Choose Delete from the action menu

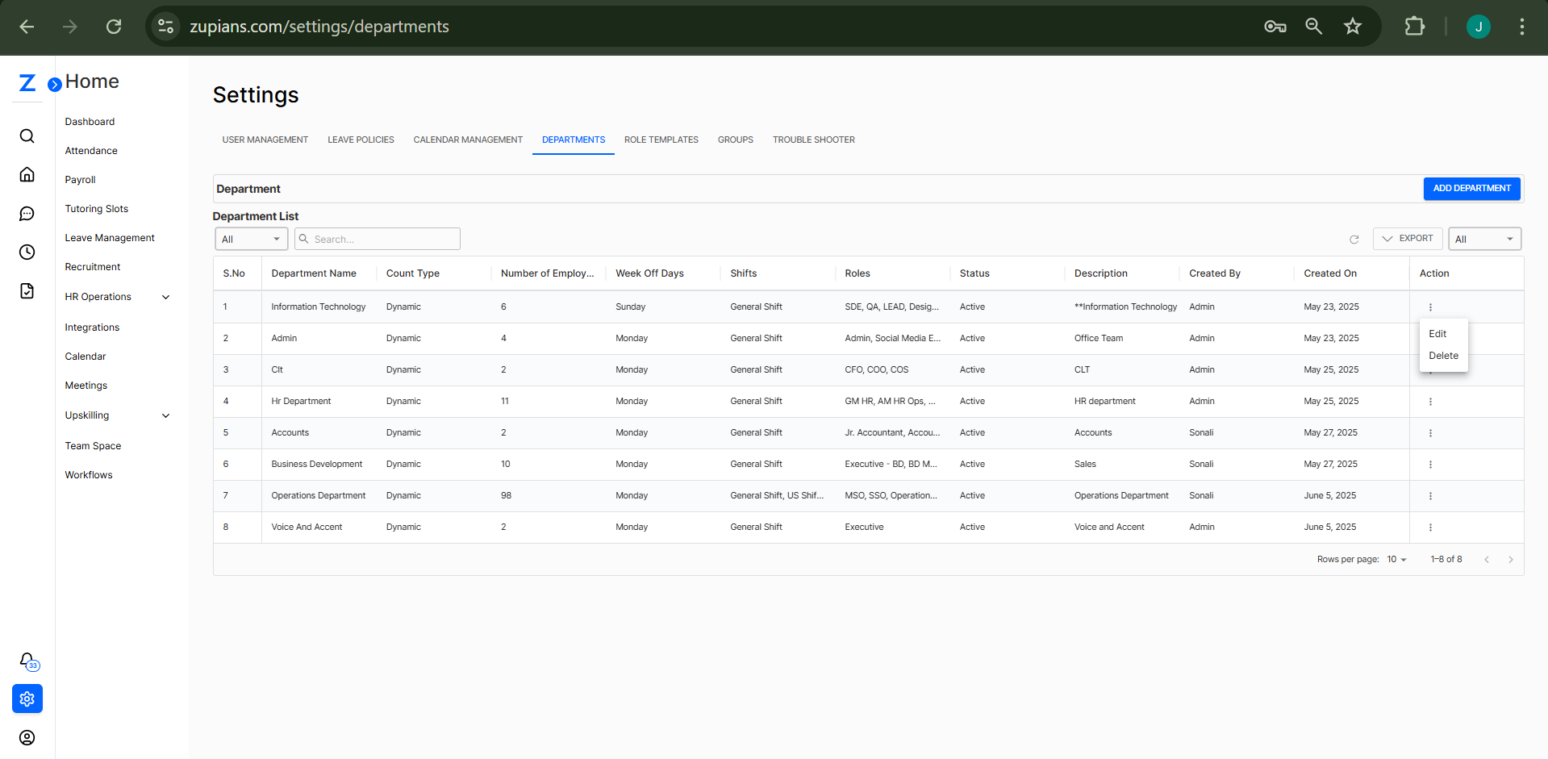point(1442,356)
